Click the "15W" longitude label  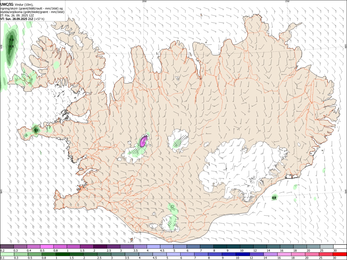pos(287,1)
